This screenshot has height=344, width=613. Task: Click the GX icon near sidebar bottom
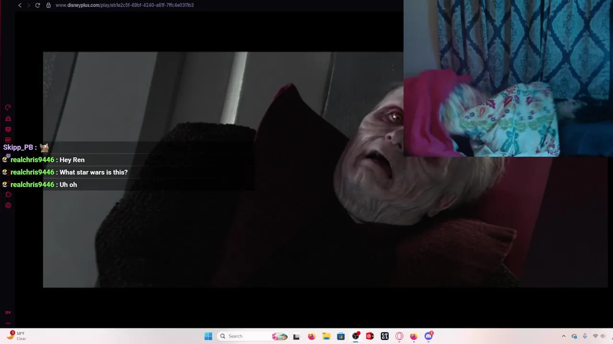(x=8, y=312)
